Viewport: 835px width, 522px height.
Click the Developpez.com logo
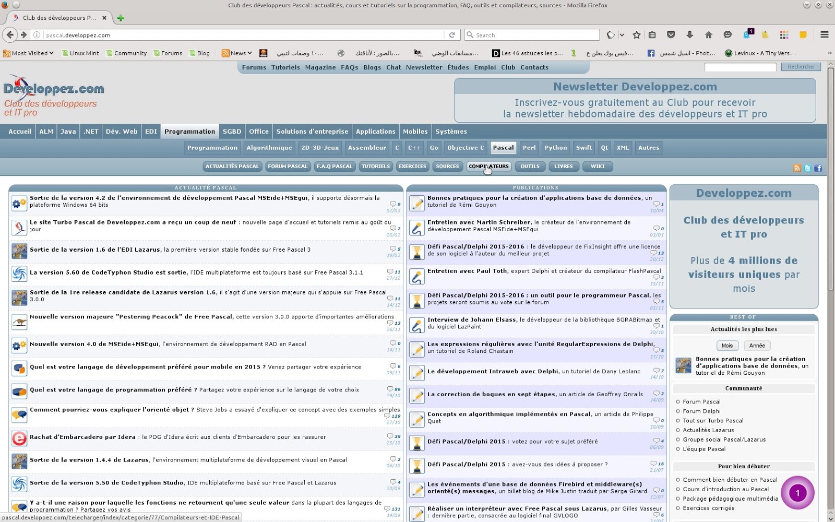click(x=54, y=97)
